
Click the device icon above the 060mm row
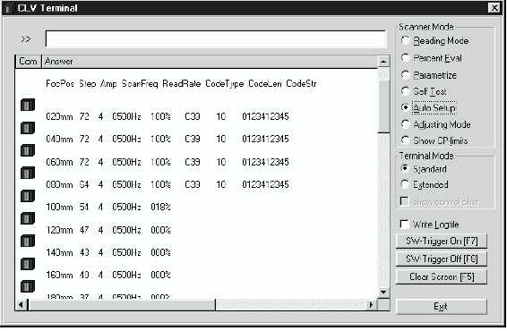coord(28,150)
